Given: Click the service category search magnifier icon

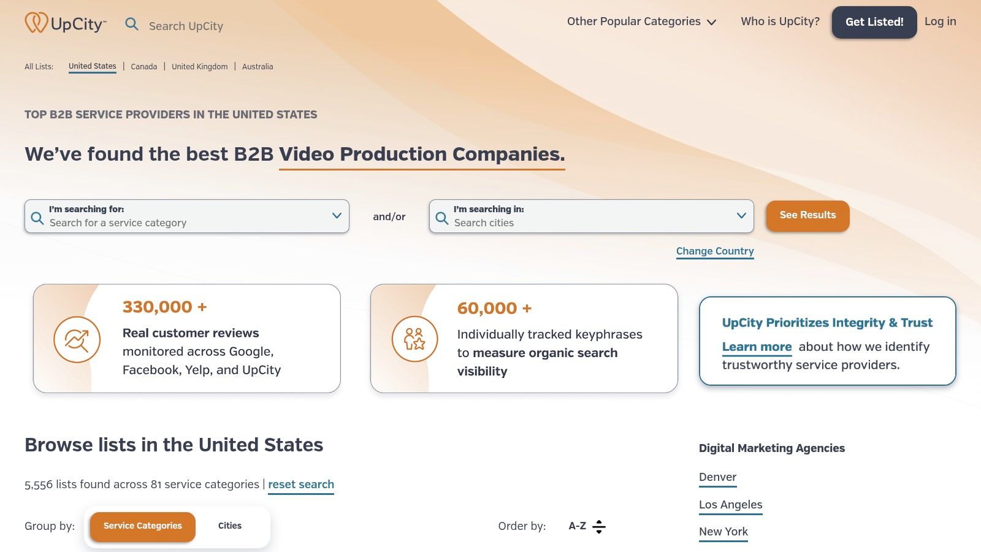Looking at the screenshot, I should click(37, 218).
